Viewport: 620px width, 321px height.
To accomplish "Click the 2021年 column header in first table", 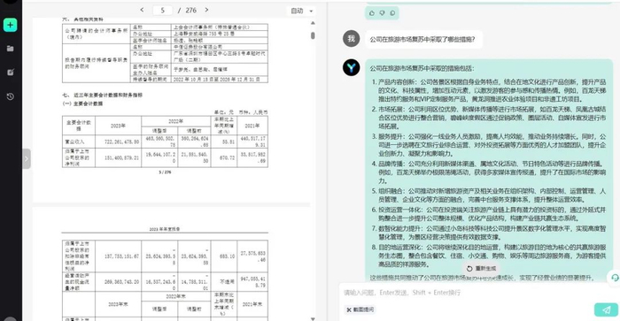I will [x=252, y=126].
